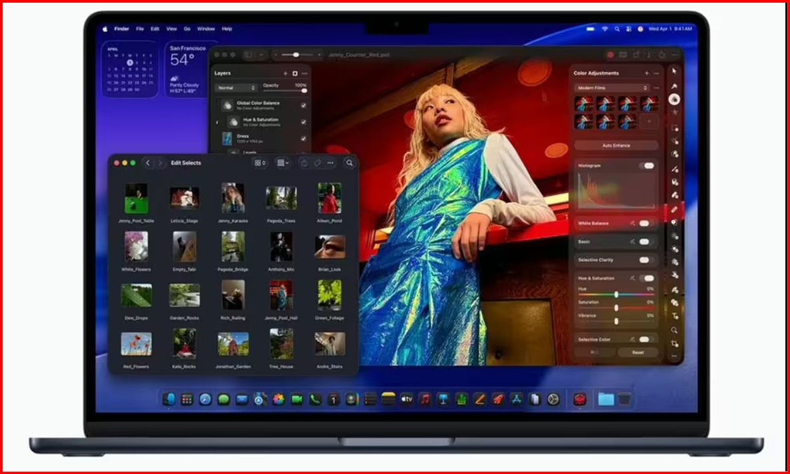Toggle the Selective Clarity switch
The width and height of the screenshot is (790, 474).
click(x=645, y=260)
